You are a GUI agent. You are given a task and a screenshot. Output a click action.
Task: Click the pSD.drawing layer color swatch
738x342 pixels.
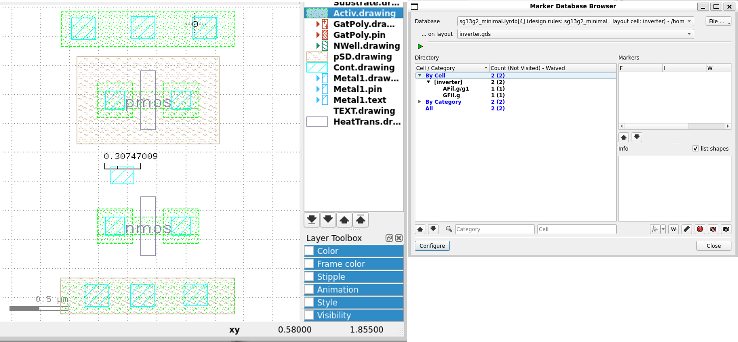[x=317, y=57]
